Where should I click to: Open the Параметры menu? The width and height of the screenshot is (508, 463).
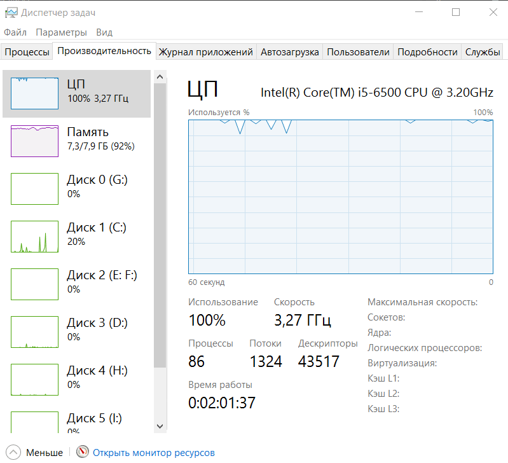(61, 32)
